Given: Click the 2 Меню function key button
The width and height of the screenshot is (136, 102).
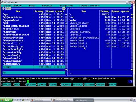Looking at the screenshot, I should [x=16, y=84].
